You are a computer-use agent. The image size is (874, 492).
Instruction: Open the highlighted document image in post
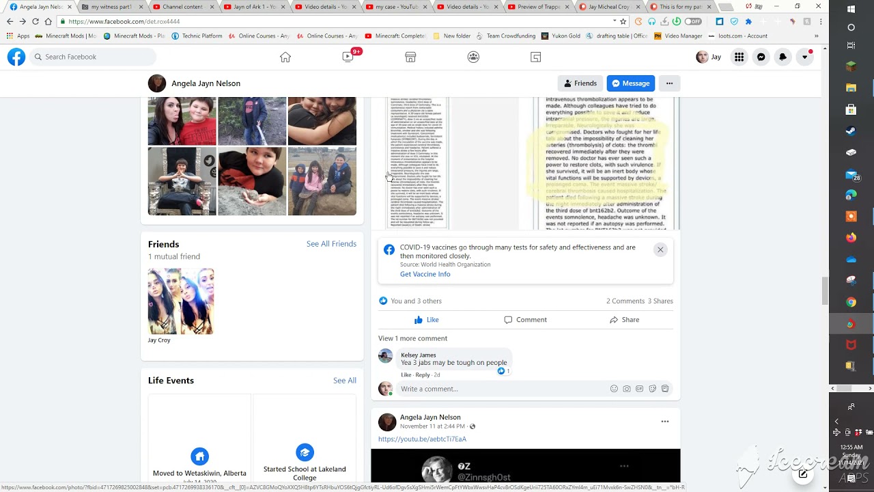606,163
